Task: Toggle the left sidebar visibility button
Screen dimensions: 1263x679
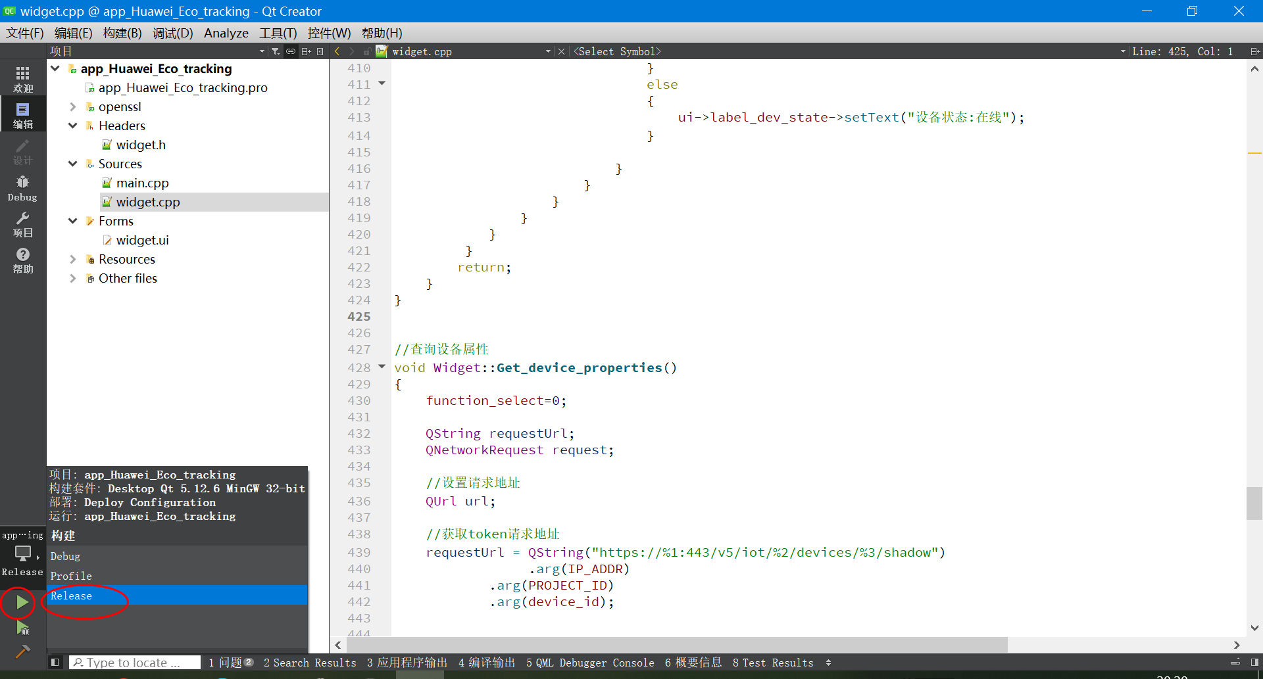Action: 55,663
